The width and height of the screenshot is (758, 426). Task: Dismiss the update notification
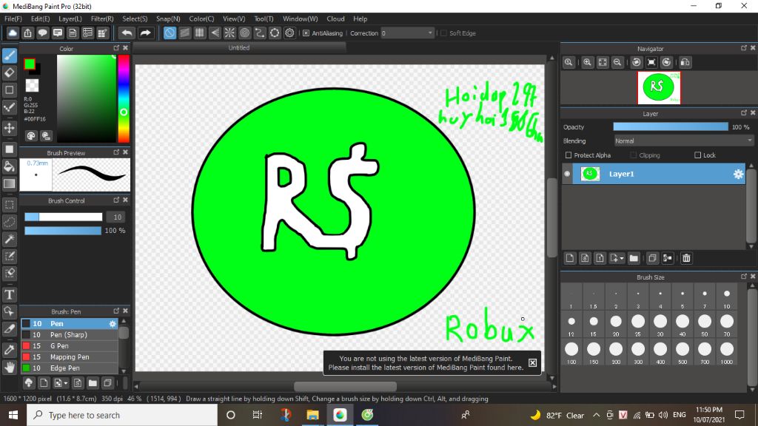click(532, 362)
